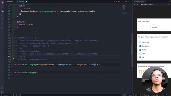Change indentation via Spaces: 2
Viewport: 171px width, 96px height.
click(x=131, y=95)
